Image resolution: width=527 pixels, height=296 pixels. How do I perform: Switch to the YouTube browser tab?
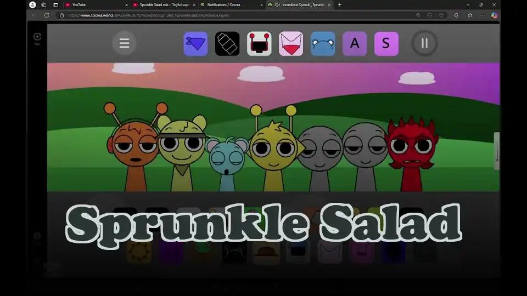pyautogui.click(x=96, y=5)
